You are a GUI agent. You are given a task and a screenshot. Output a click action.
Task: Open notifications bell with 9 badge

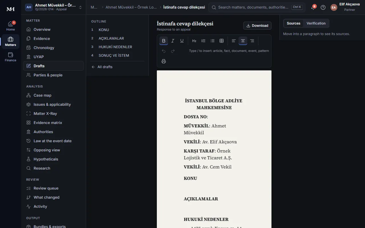[x=313, y=7]
